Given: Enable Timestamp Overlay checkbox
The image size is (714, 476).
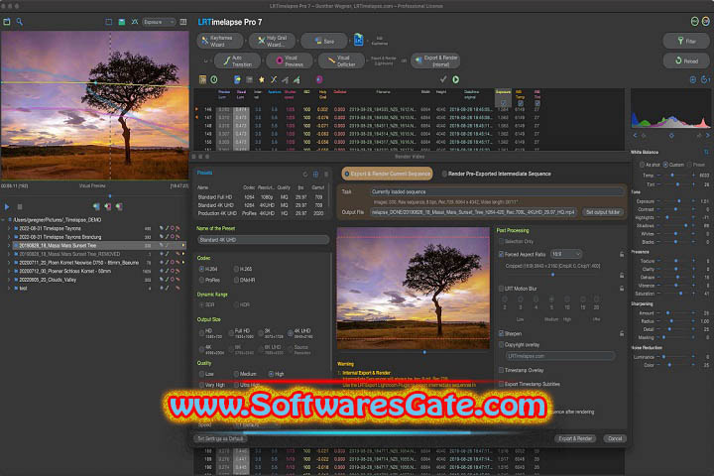Looking at the screenshot, I should [502, 370].
